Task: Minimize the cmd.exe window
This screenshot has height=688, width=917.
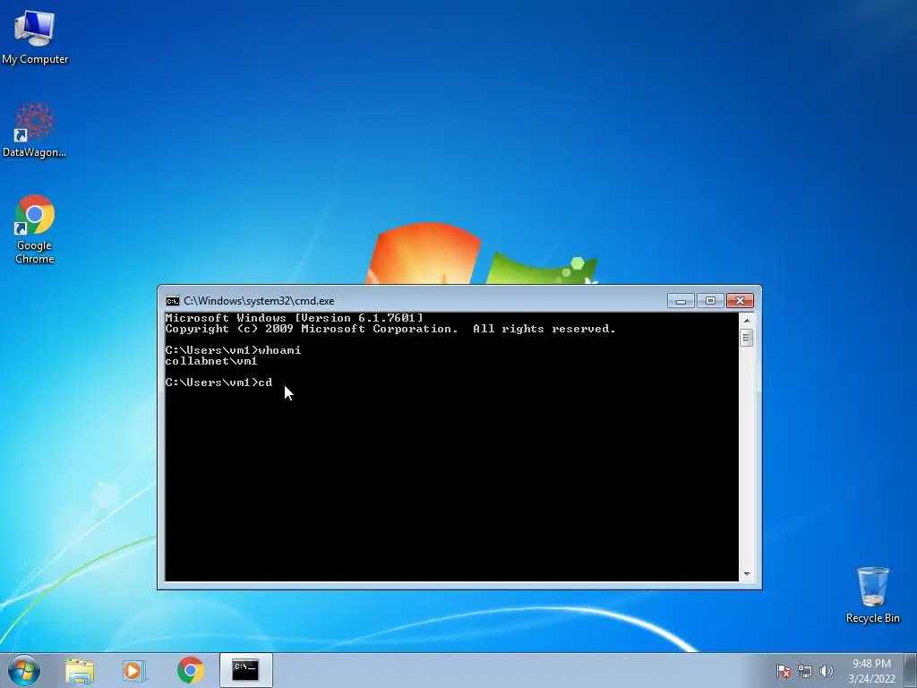Action: (x=681, y=301)
